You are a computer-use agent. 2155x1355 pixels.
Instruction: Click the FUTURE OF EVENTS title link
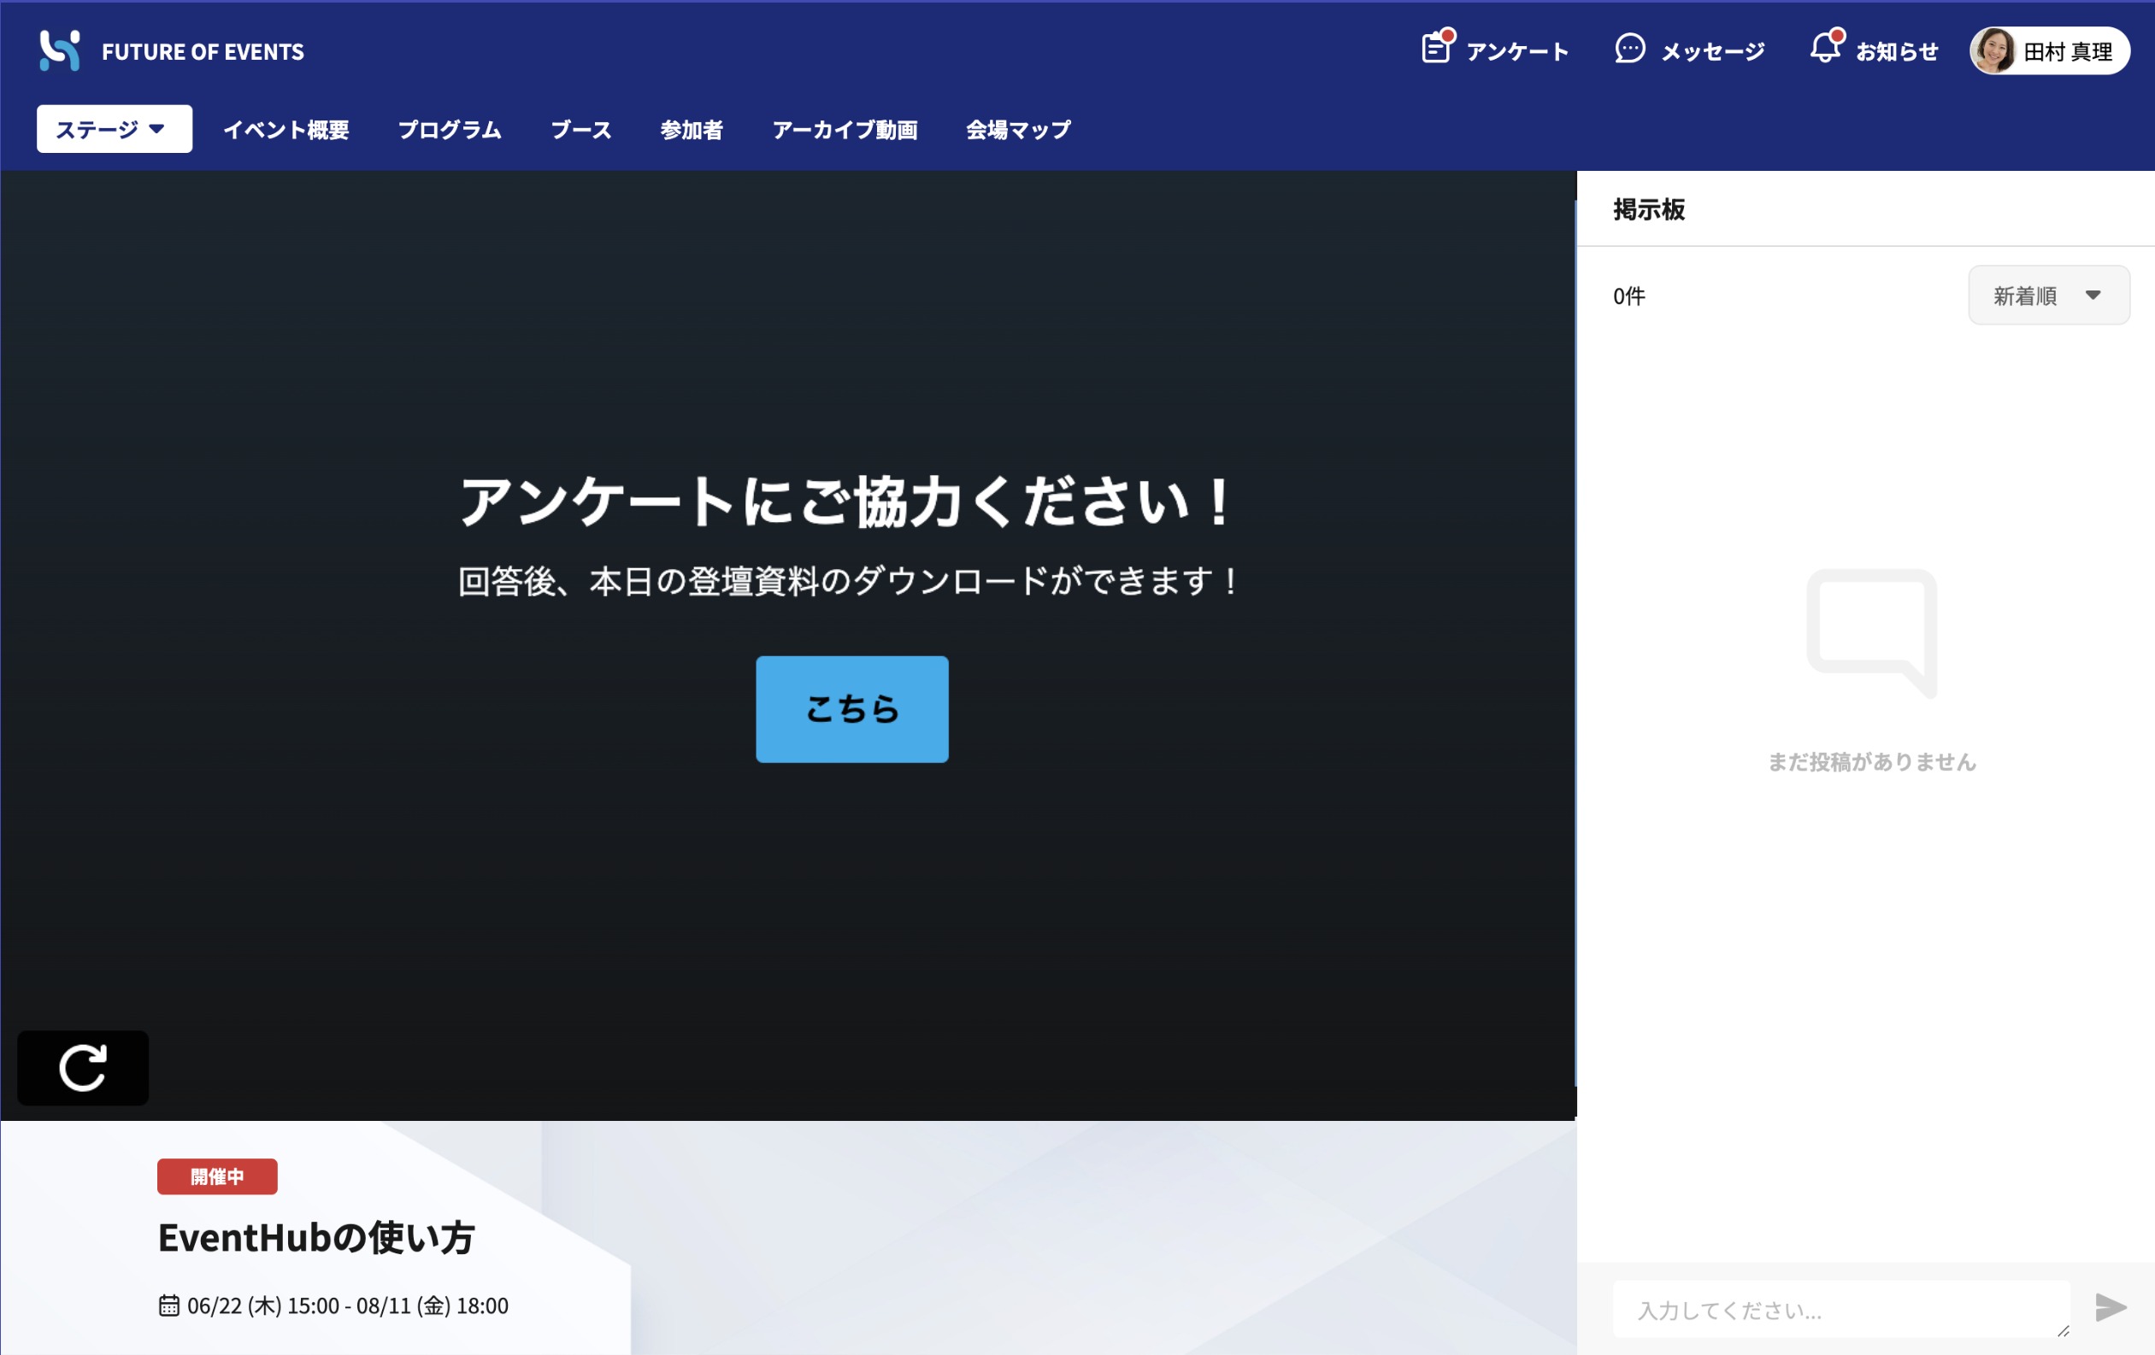203,52
